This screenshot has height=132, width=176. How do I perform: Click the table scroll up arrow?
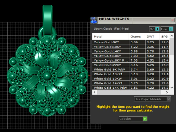[172, 36]
